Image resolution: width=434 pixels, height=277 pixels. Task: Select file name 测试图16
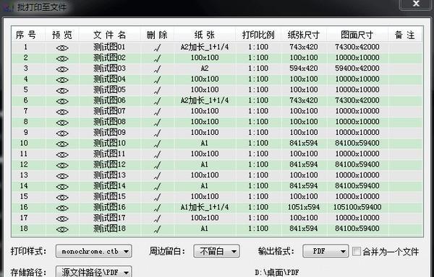[x=109, y=207]
